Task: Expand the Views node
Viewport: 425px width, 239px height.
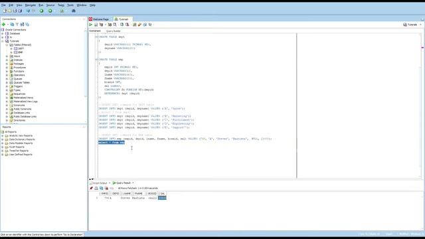Action: (x=7, y=56)
